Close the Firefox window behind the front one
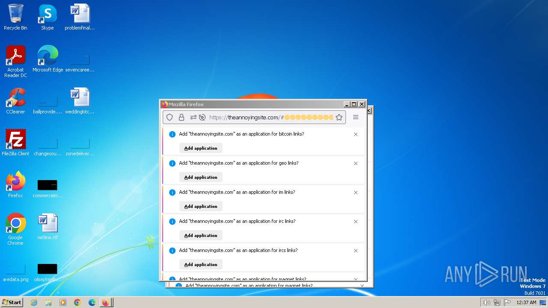This screenshot has width=548, height=308. [x=369, y=110]
